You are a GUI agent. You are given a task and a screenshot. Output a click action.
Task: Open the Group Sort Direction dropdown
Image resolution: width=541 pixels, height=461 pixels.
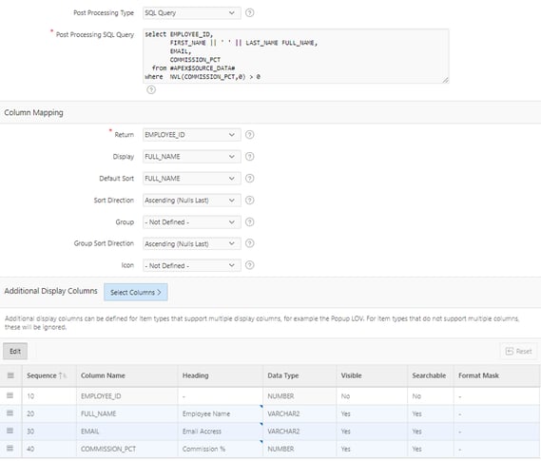(192, 243)
